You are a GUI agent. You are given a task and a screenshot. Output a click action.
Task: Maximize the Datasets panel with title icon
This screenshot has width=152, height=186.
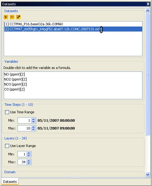click(148, 4)
